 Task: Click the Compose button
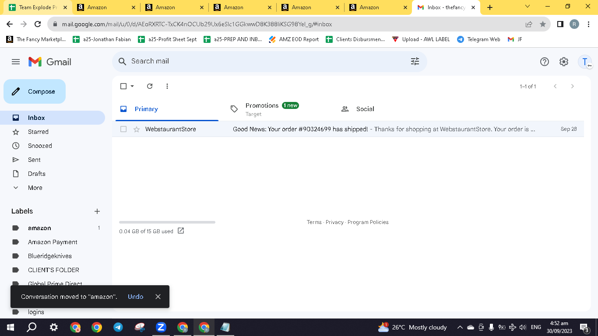click(x=35, y=91)
